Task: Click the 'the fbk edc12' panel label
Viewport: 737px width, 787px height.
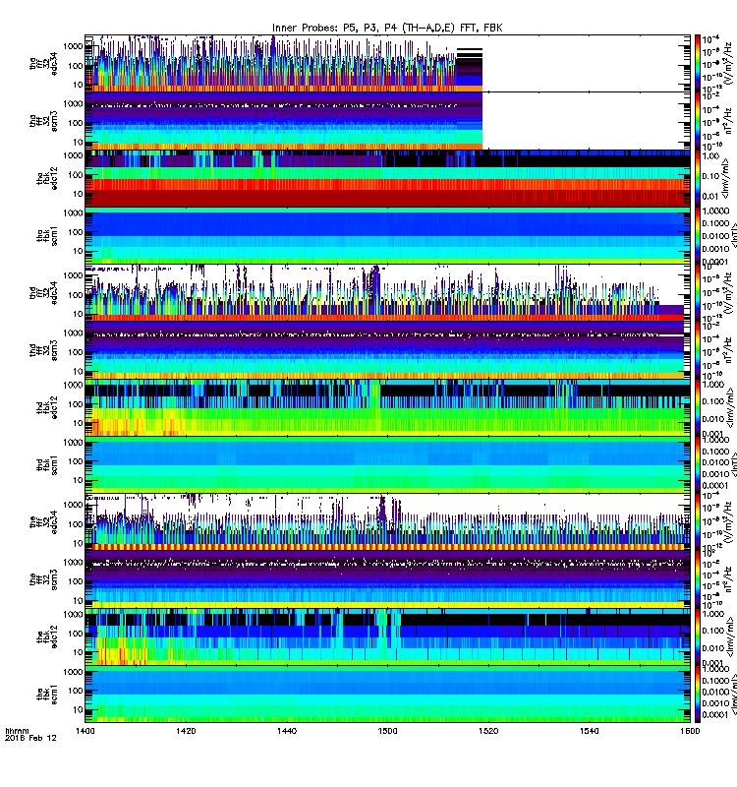Action: [x=47, y=636]
